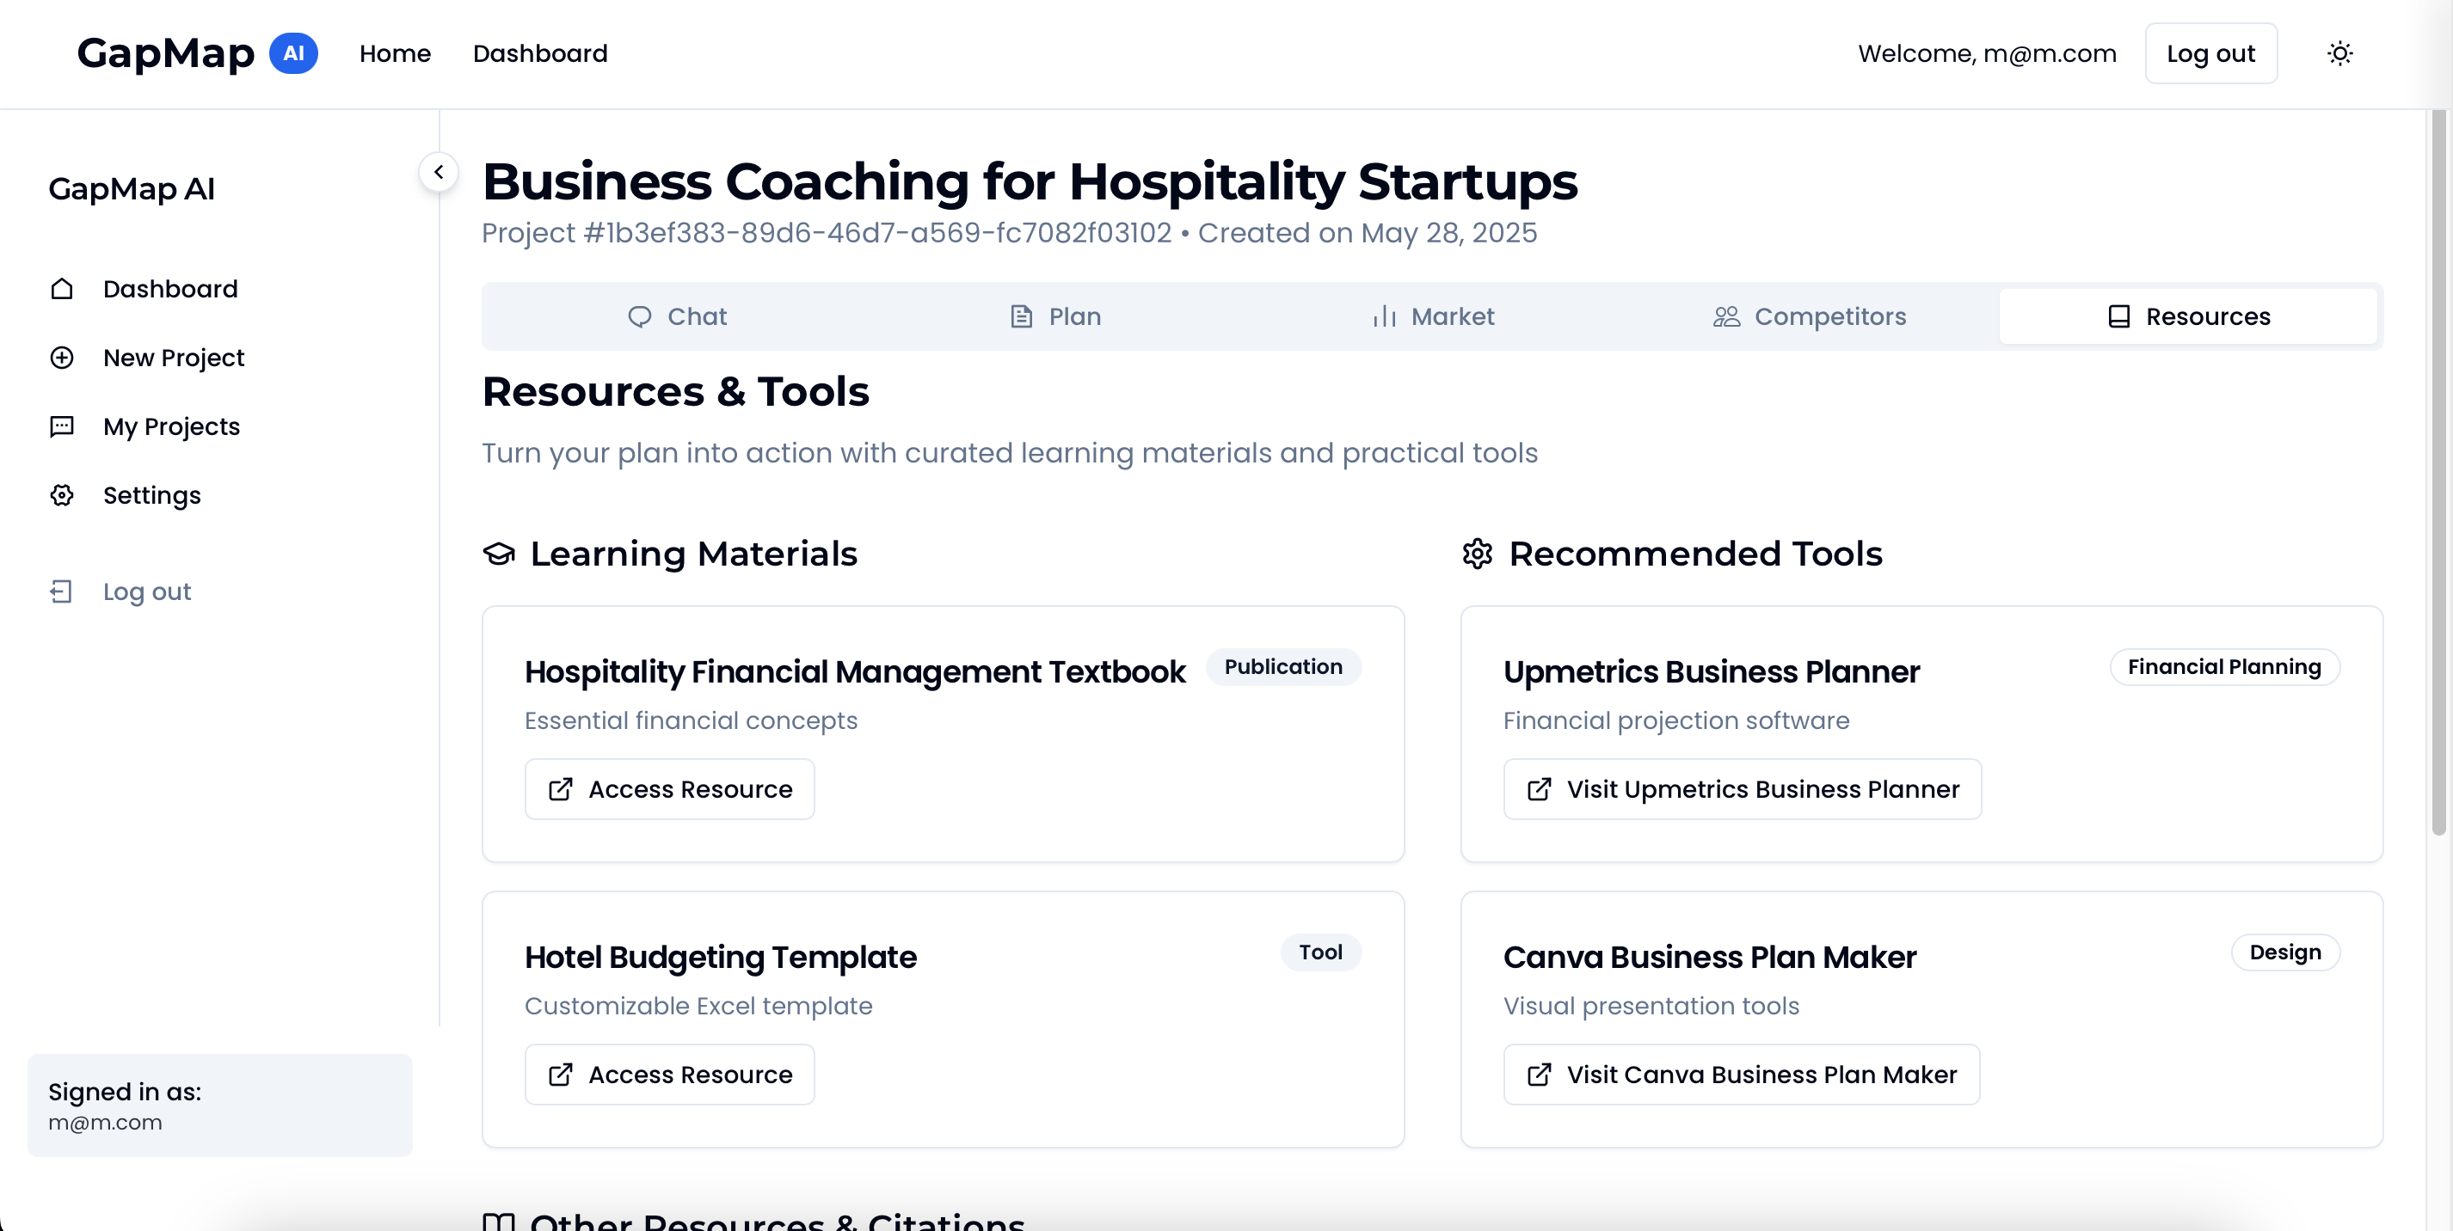Toggle the light/dark theme sun icon
The width and height of the screenshot is (2453, 1231).
click(x=2339, y=53)
